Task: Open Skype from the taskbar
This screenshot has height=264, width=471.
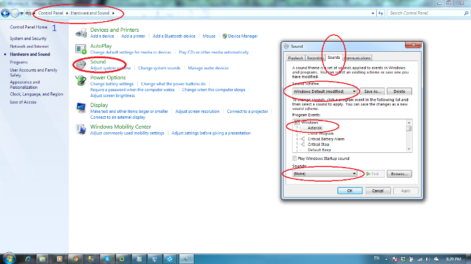Action: [107, 259]
